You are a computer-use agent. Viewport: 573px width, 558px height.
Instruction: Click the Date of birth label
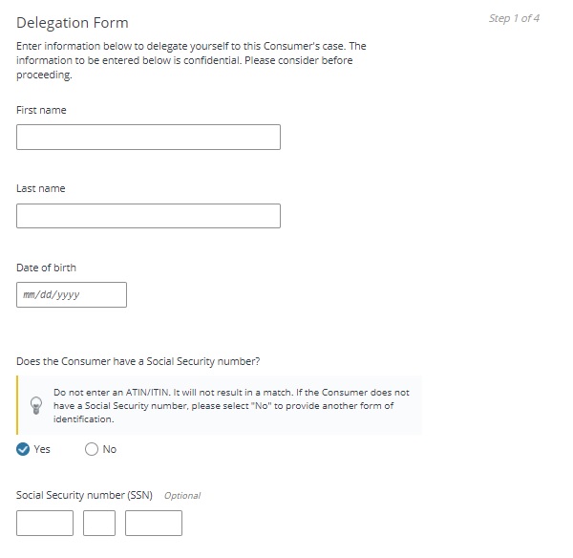click(x=47, y=268)
